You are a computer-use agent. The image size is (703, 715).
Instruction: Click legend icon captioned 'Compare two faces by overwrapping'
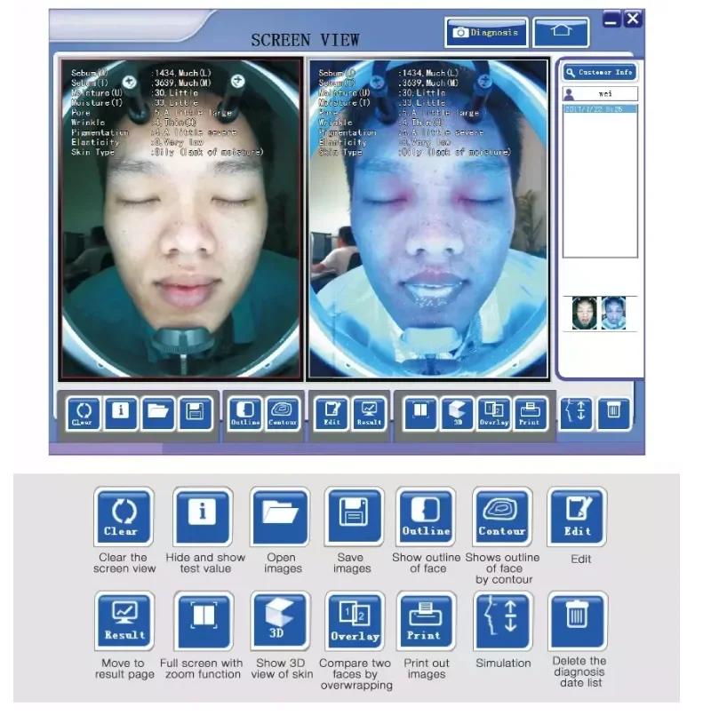(x=355, y=621)
